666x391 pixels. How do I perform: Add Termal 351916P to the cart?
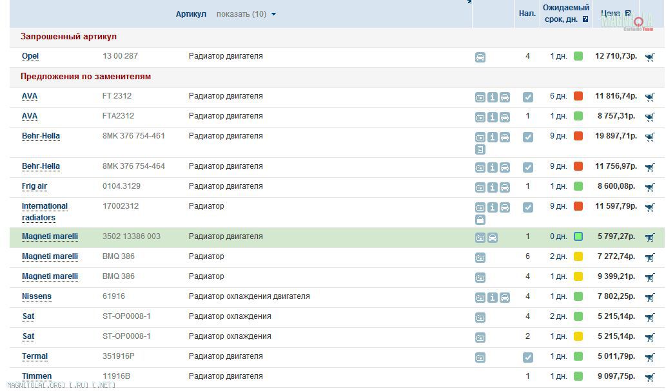click(x=650, y=357)
